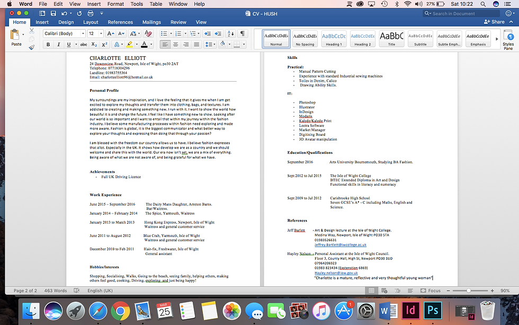Open the borders dropdown arrow

click(x=244, y=45)
